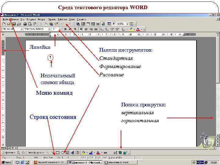Viewport: 220px width, 165px height.
Task: Click the Print icon in standard toolbar
Action: point(25,24)
